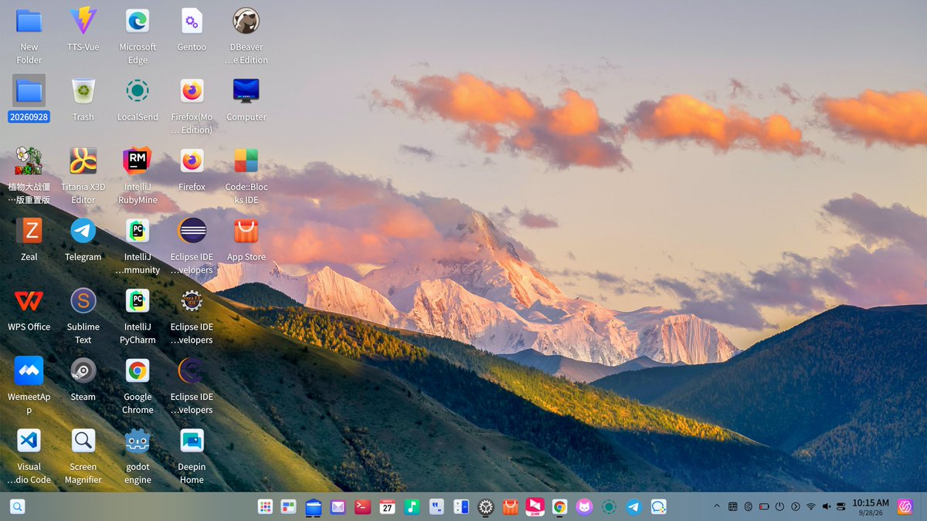Open Telegram in the dock
This screenshot has width=927, height=521.
click(633, 507)
